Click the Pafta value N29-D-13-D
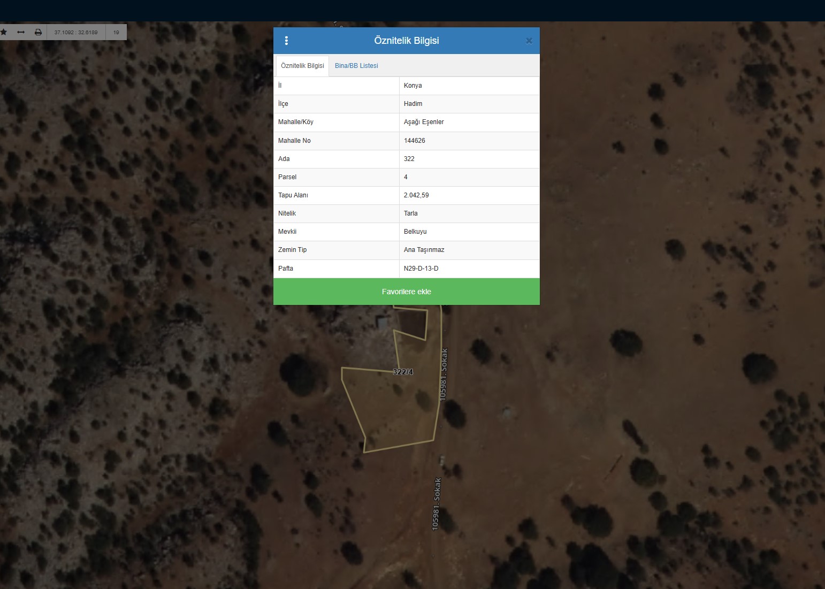 [421, 269]
